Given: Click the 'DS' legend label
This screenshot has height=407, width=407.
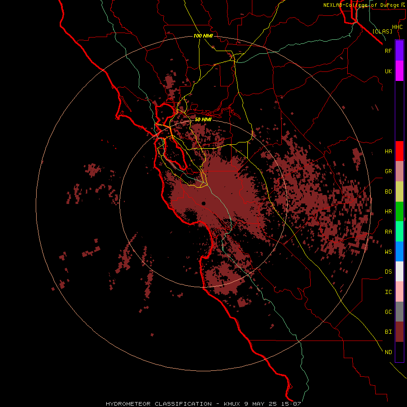Looking at the screenshot, I should 388,272.
